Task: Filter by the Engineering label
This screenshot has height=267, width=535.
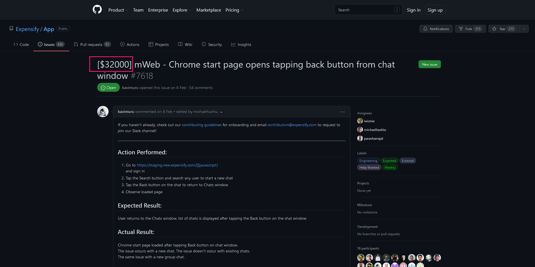Action: (368, 161)
